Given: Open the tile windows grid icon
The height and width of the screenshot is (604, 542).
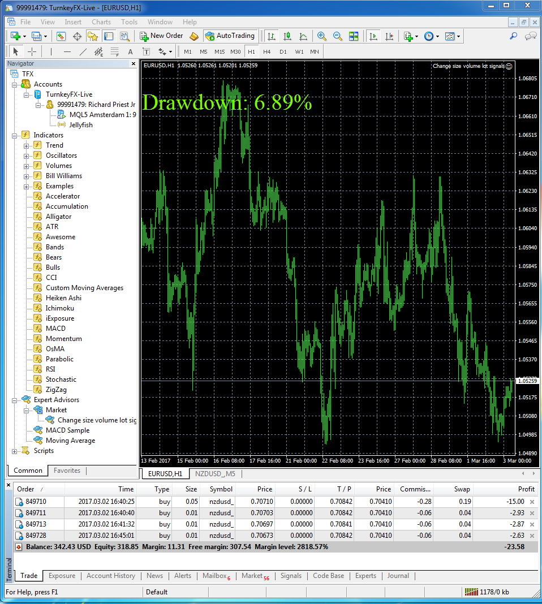Looking at the screenshot, I should 353,36.
